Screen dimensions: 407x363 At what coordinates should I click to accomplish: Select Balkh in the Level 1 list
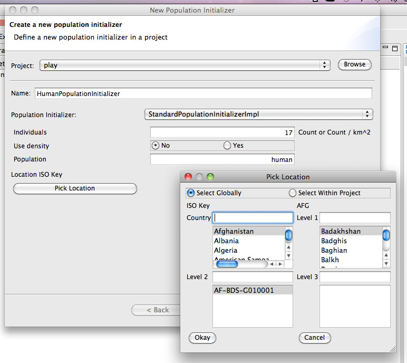coord(351,260)
